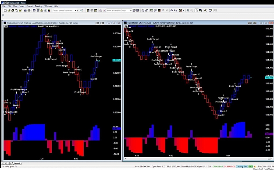Click the printer toolbar icon

(29, 11)
